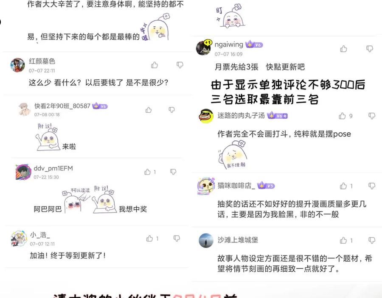The image size is (382, 298).
Task: Dislike the comment by 快看2年90班_80587
Action: click(x=172, y=110)
